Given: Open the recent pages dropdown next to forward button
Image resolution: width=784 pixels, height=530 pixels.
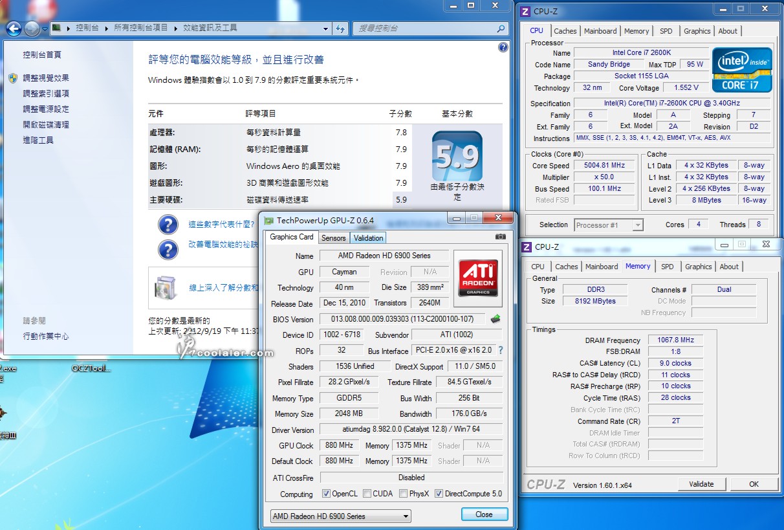Looking at the screenshot, I should pyautogui.click(x=45, y=29).
